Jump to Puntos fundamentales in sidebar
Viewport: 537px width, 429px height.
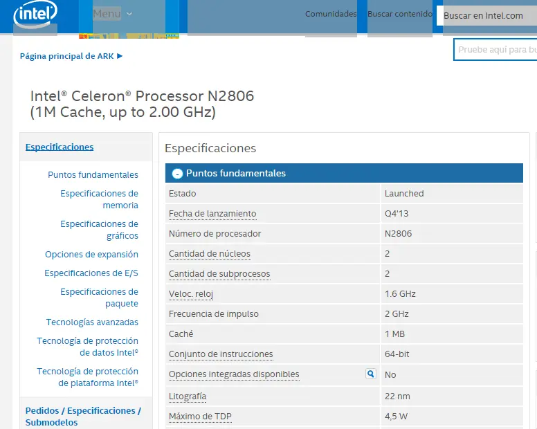point(93,174)
